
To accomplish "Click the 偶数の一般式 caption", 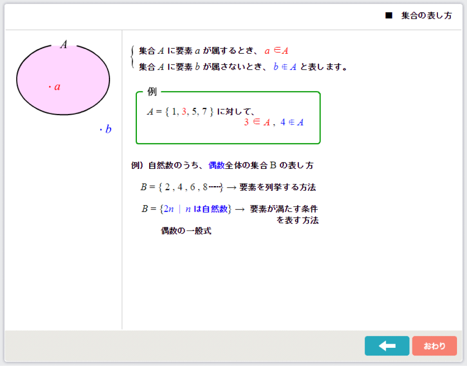I will pos(186,231).
